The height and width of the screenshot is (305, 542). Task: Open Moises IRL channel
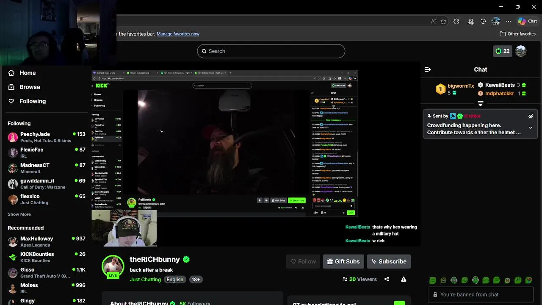coord(47,288)
